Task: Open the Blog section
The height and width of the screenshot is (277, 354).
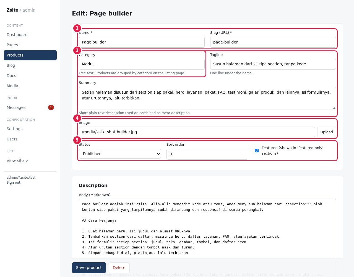Action: pyautogui.click(x=30, y=65)
